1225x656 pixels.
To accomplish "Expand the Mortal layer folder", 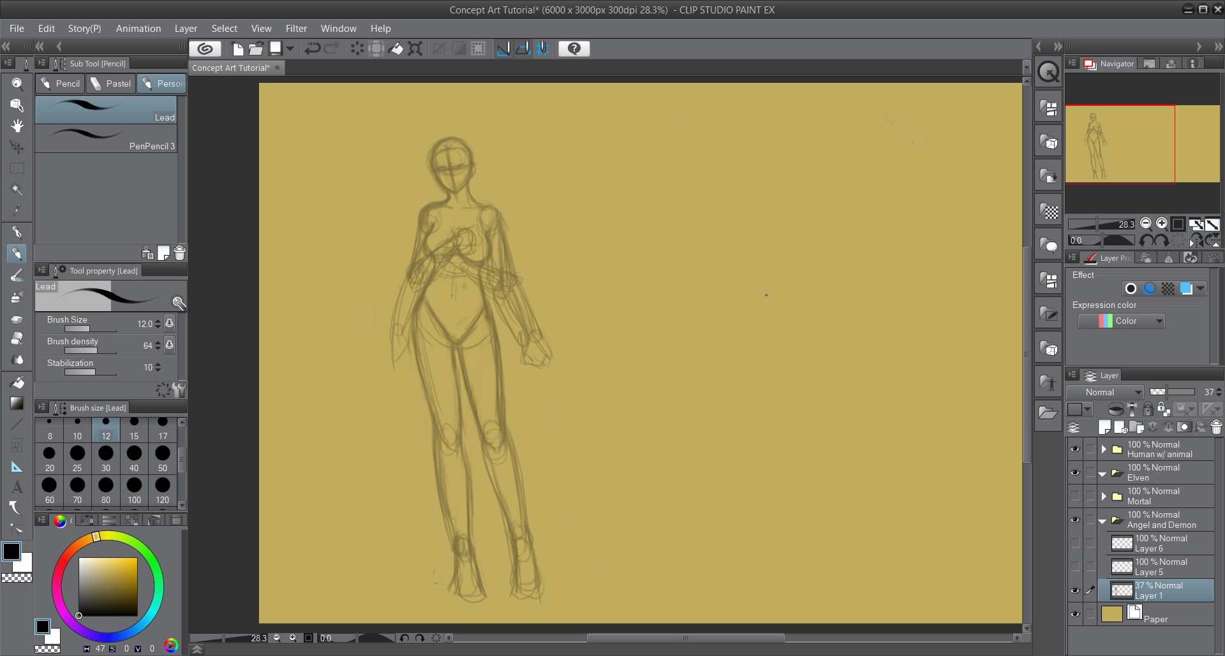I will 1103,496.
